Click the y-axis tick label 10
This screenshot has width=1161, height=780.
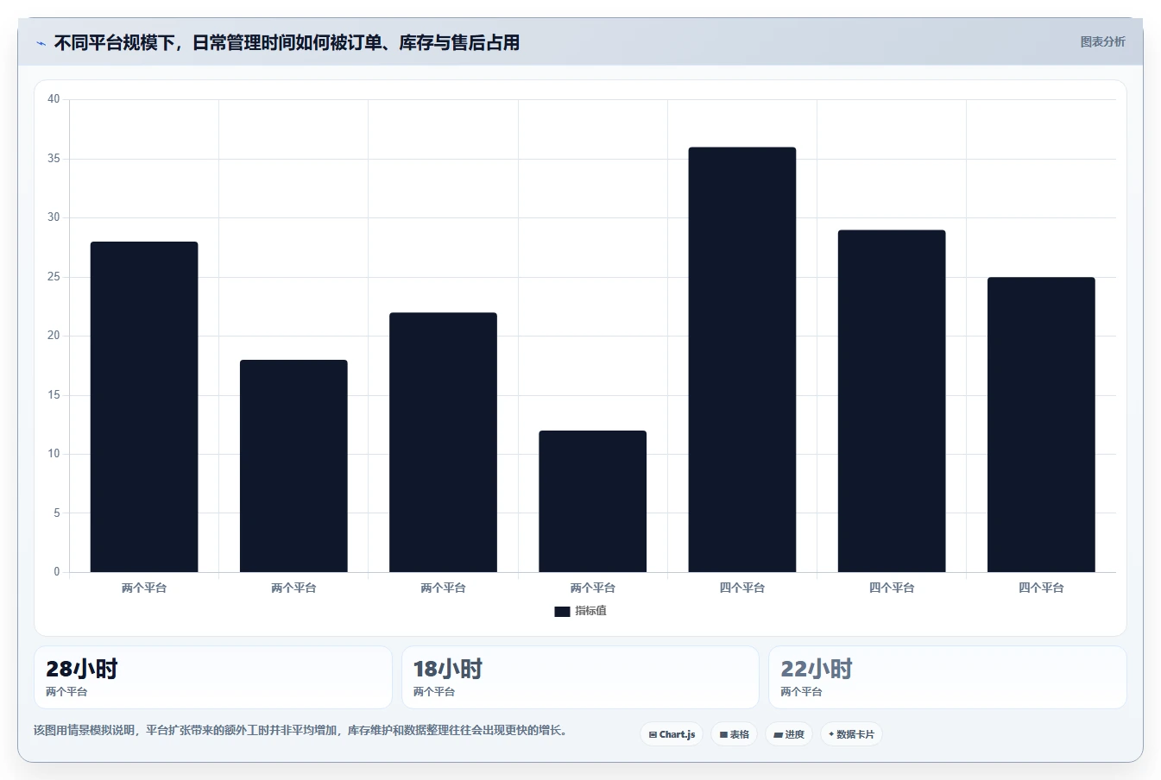pos(54,454)
